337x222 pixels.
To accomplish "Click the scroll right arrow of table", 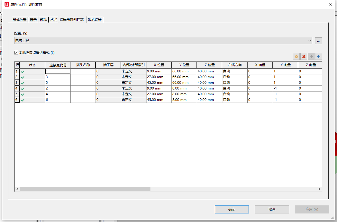I will (x=319, y=189).
